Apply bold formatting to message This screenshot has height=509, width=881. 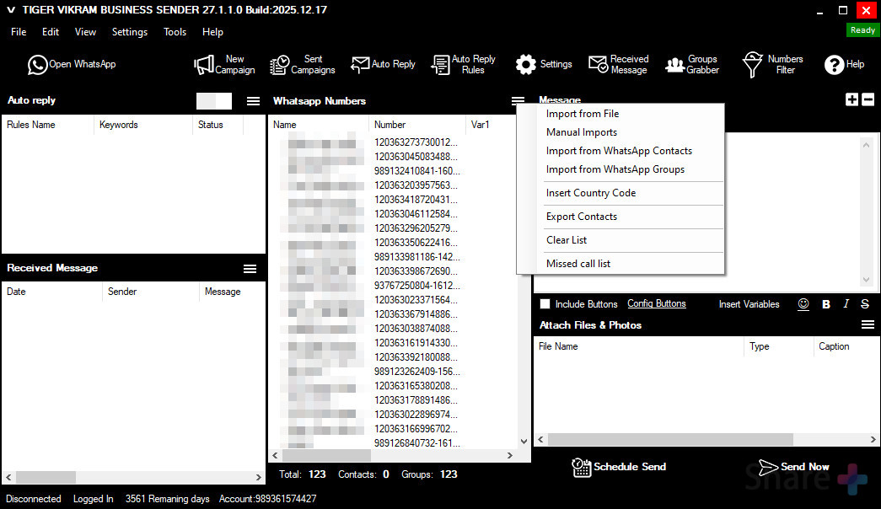[x=826, y=304]
